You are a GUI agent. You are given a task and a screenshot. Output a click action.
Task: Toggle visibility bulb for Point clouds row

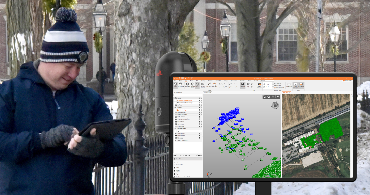click(199, 121)
